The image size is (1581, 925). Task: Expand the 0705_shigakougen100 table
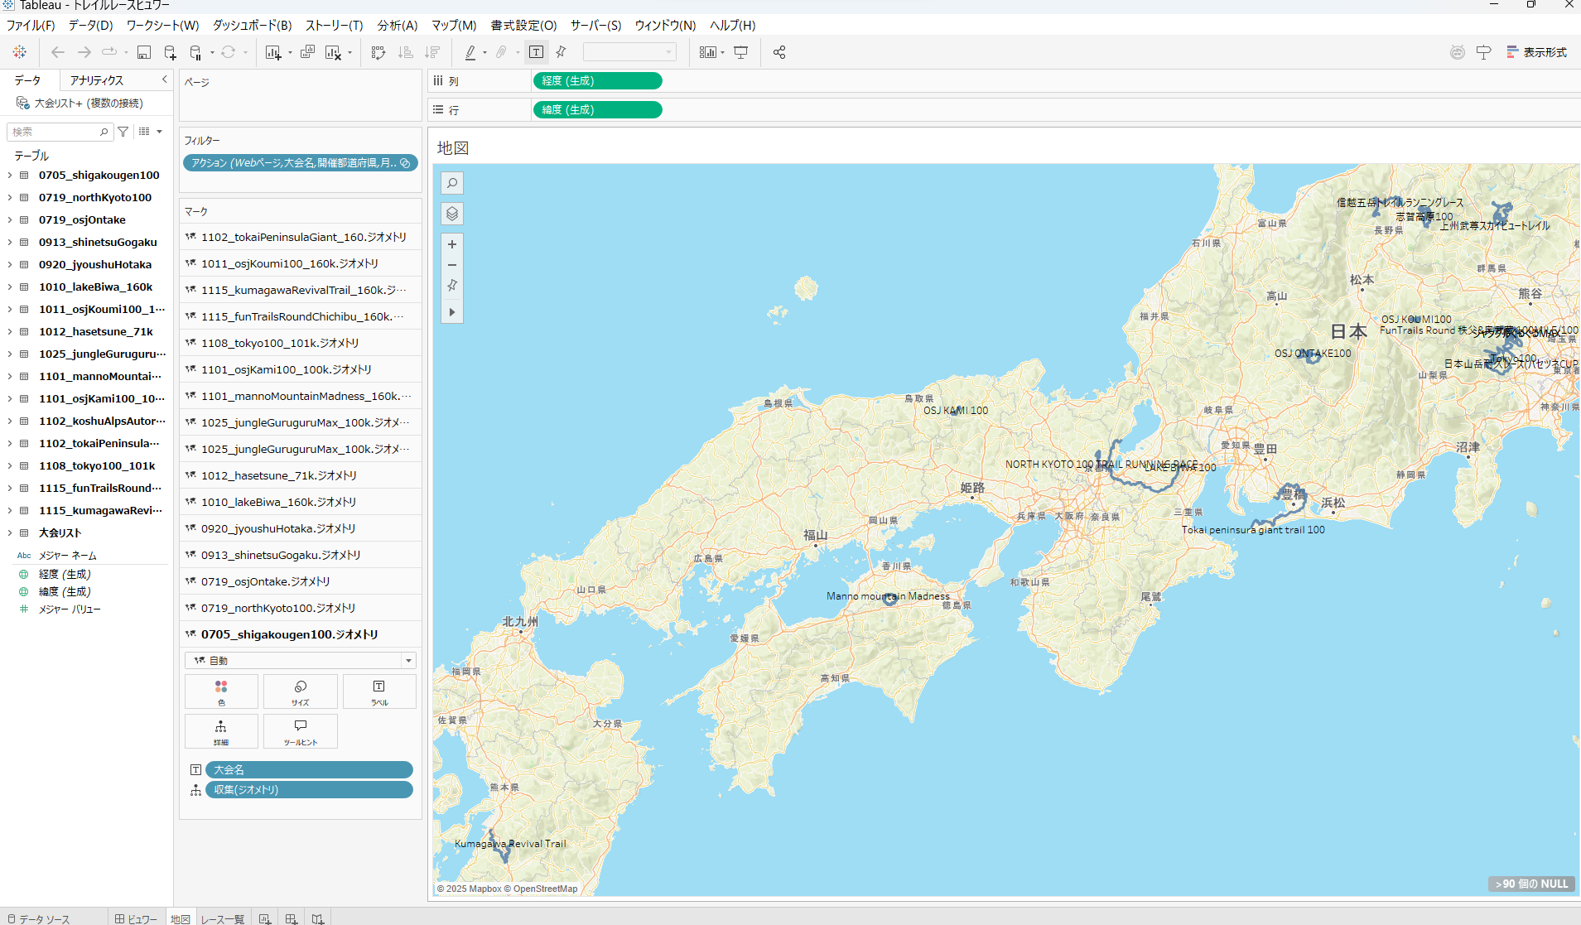pyautogui.click(x=10, y=175)
